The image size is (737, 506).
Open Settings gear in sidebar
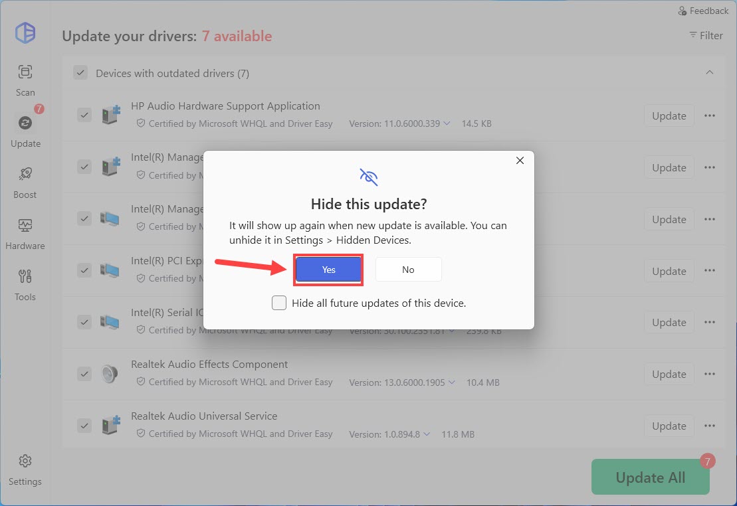[x=25, y=469]
